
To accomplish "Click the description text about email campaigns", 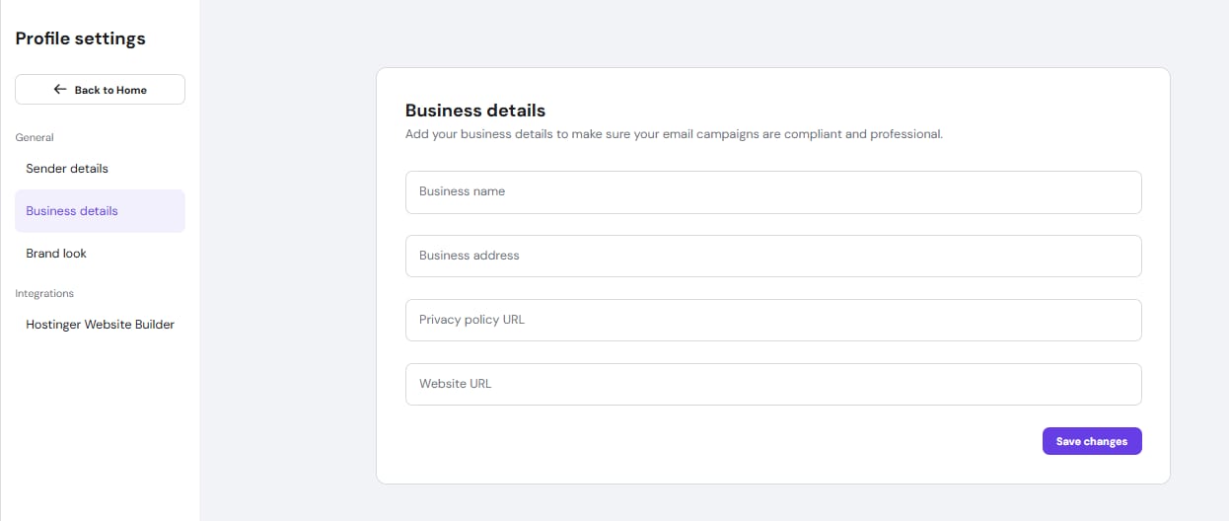I will (x=674, y=134).
